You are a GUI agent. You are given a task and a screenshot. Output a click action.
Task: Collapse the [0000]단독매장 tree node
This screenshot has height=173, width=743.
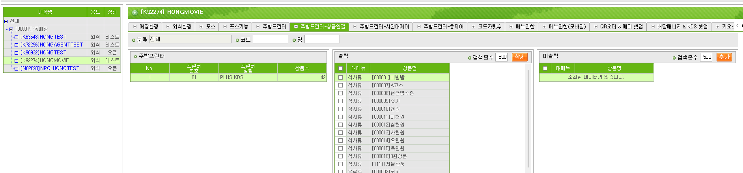click(11, 29)
